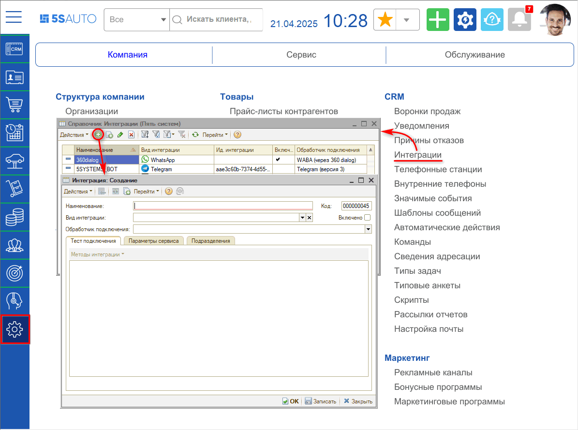Screen dimensions: 578x430
Task: Open the Все filter dropdown near search
Action: coord(137,20)
